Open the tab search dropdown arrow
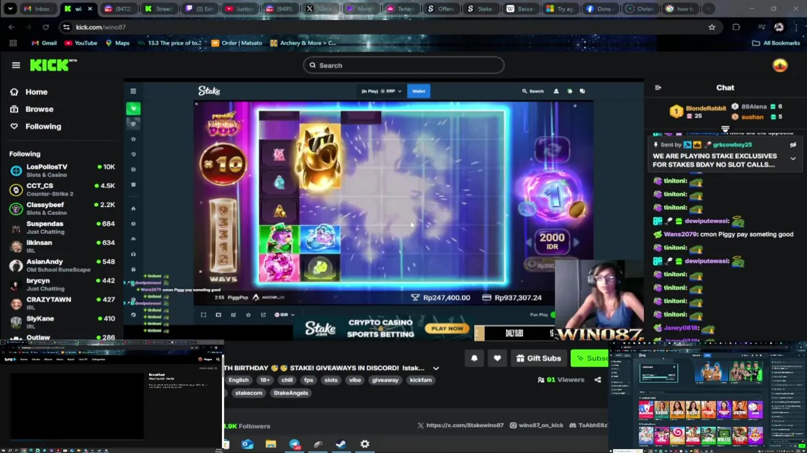Screen dimensions: 807x453 (10, 9)
